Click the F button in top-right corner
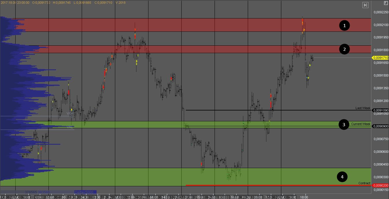 pyautogui.click(x=386, y=3)
